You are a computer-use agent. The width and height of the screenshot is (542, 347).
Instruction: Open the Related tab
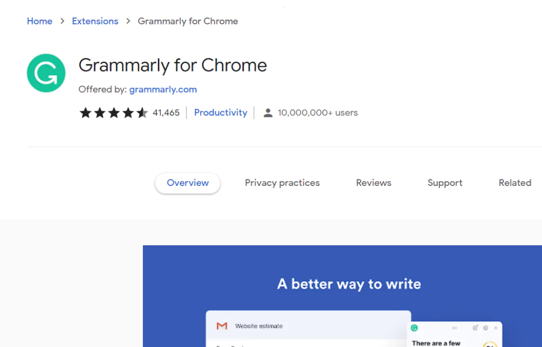[514, 182]
